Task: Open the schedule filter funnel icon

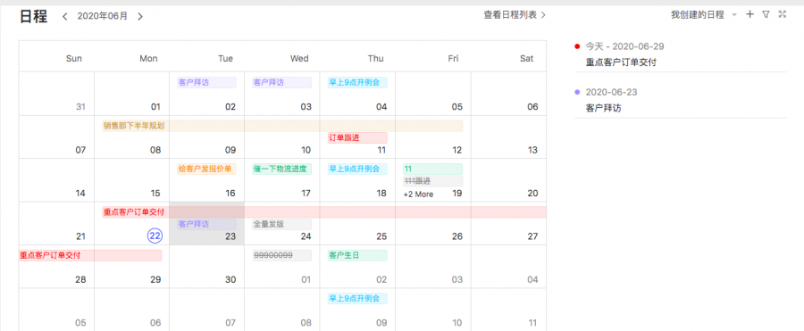Action: [x=766, y=14]
